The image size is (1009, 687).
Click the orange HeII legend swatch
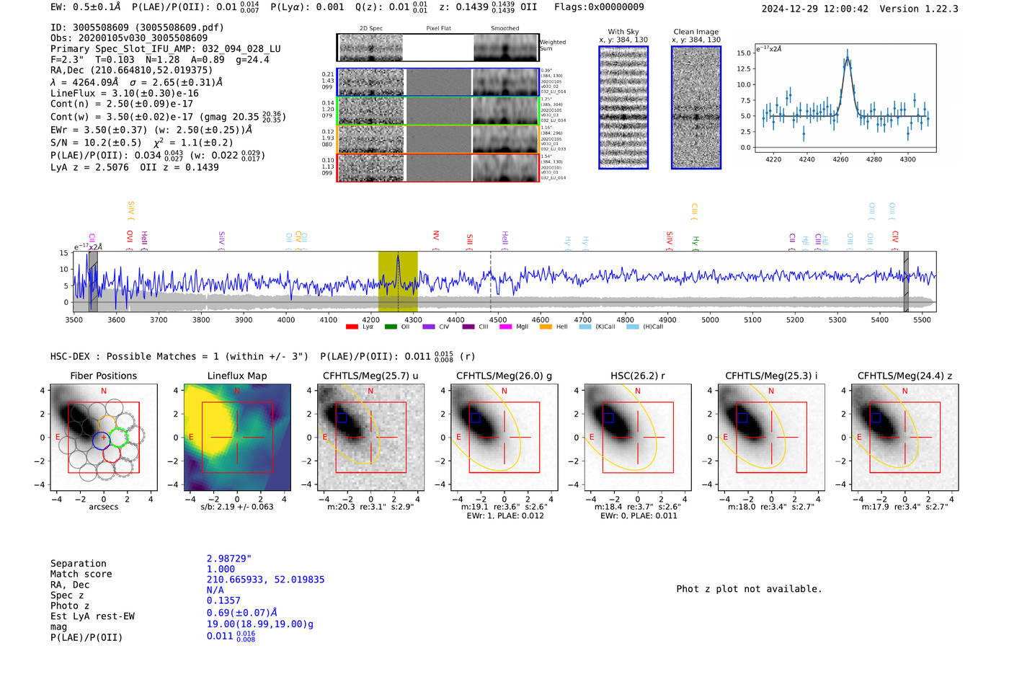click(x=546, y=327)
